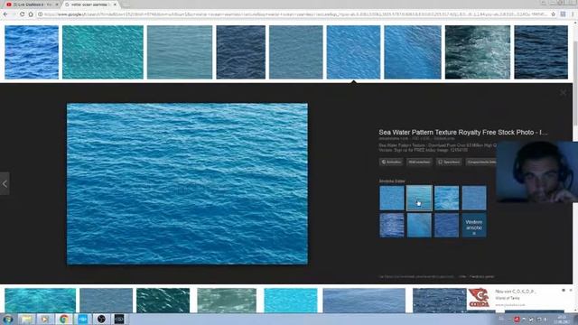Screen dimensions: 578x325
Task: Open the last top-row result, deep blue water
Action: click(541, 52)
